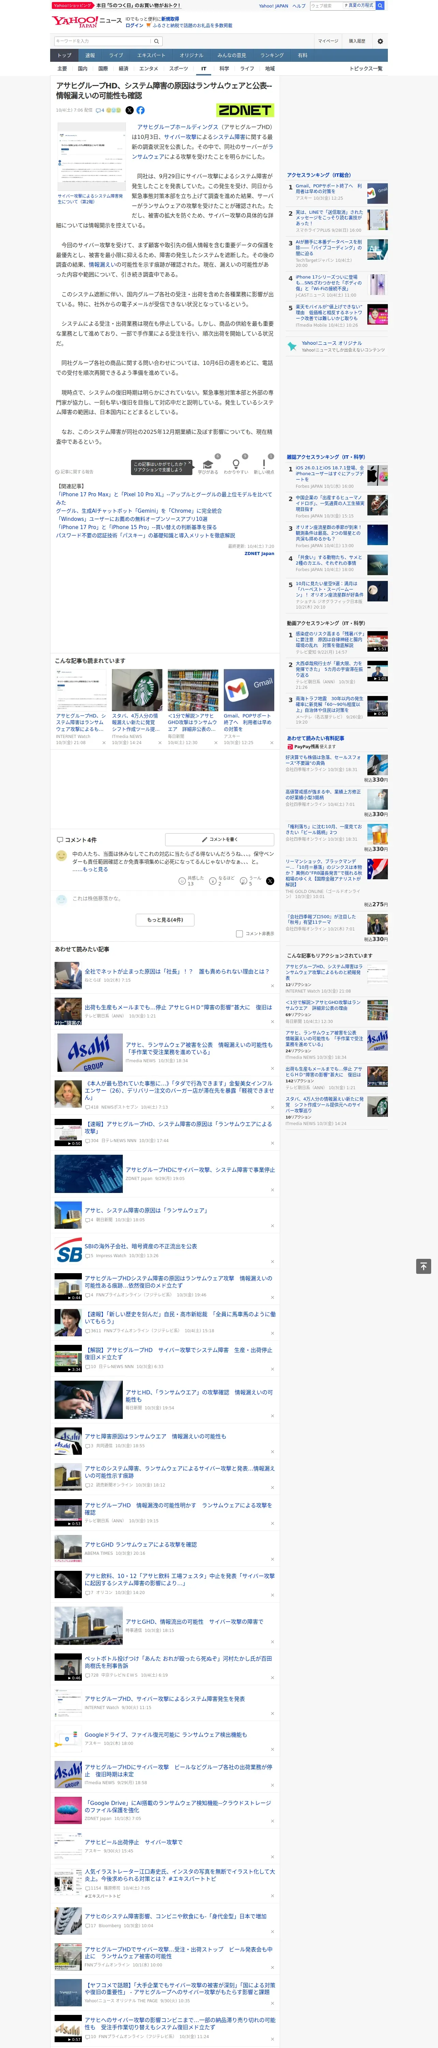Open the 購入履歴 link
Viewport: 438px width, 2048px height.
tap(357, 41)
